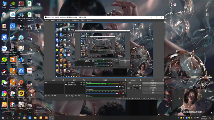Screen dimensions: 214x120
Task: Open the scene transition type dropdown
Action: [x=134, y=83]
